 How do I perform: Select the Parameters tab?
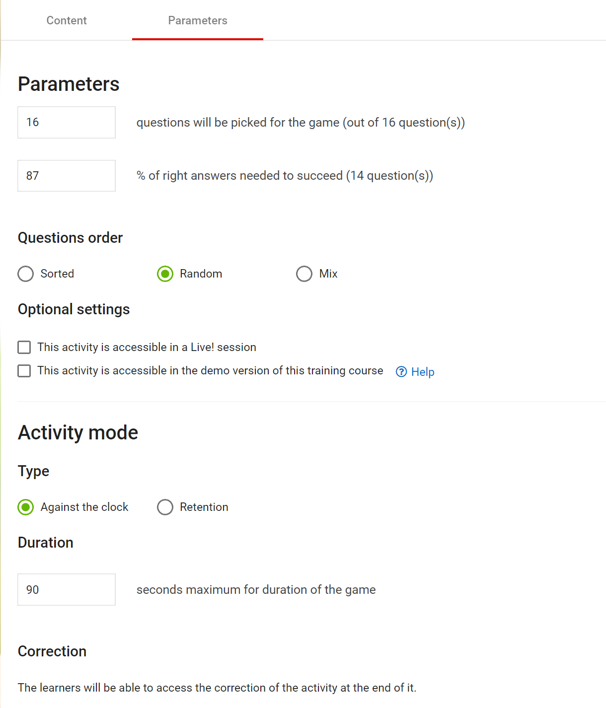point(198,20)
